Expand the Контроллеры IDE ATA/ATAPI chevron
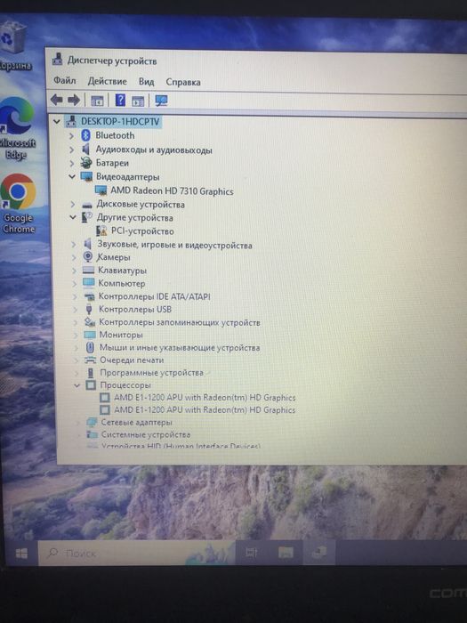 click(75, 296)
